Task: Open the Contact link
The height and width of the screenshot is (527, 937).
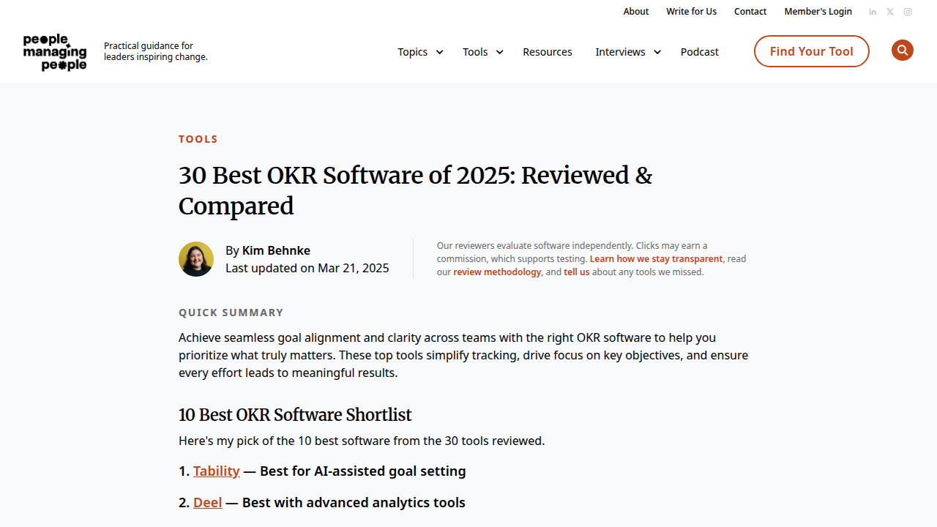Action: tap(750, 12)
